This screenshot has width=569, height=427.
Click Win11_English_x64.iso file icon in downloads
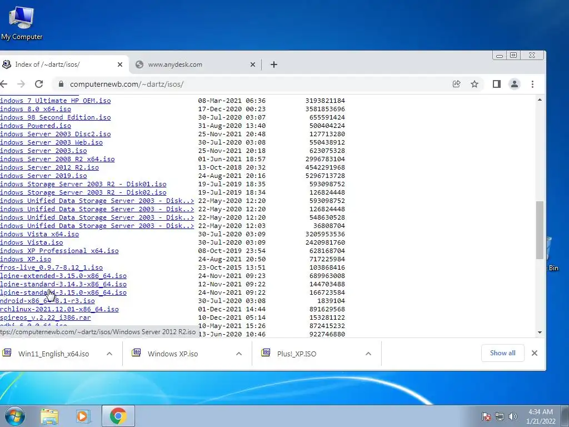click(x=7, y=352)
